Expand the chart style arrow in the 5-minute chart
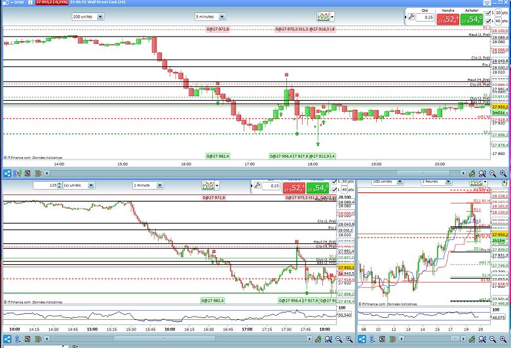 [332, 16]
